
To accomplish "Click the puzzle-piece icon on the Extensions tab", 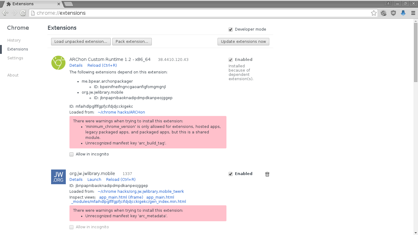I will (x=9, y=4).
